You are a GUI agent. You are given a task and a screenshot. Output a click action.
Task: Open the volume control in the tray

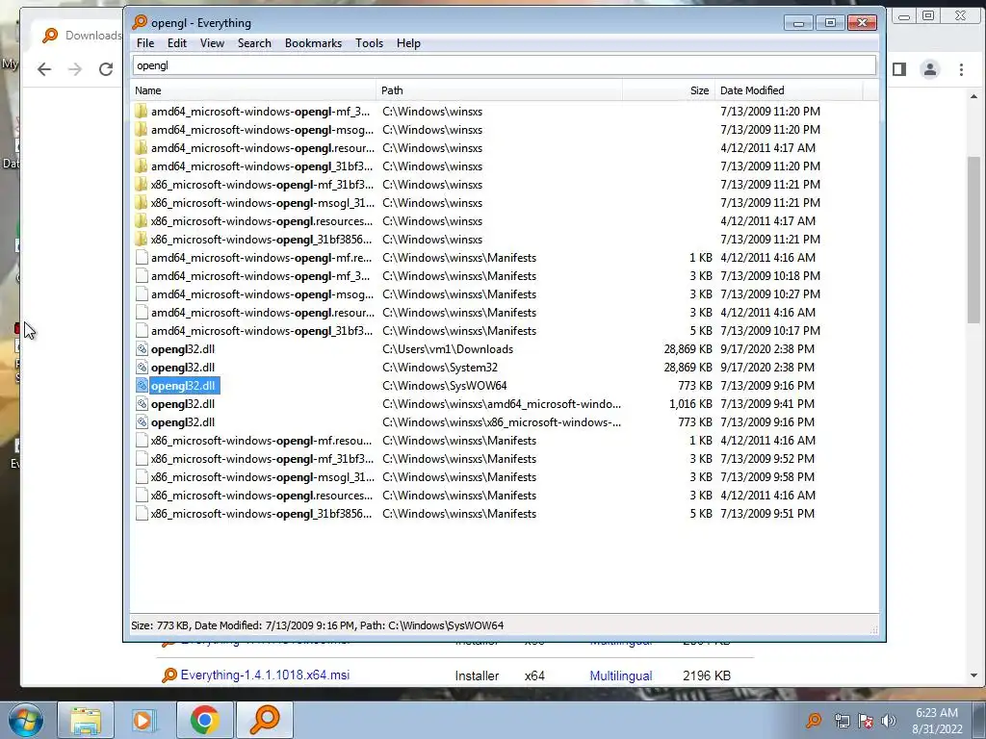tap(889, 721)
